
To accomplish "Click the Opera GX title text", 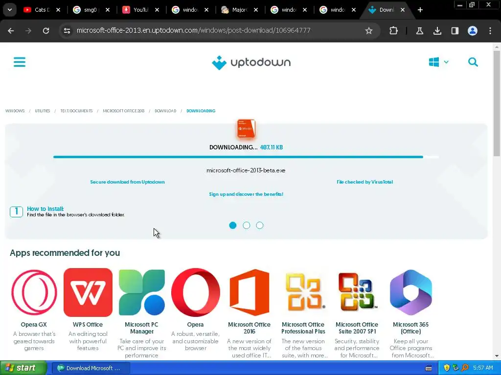I will [x=34, y=325].
